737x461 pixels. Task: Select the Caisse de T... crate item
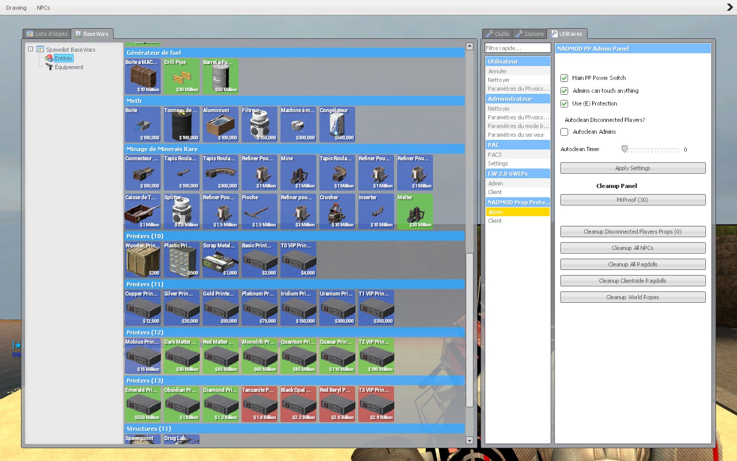143,212
